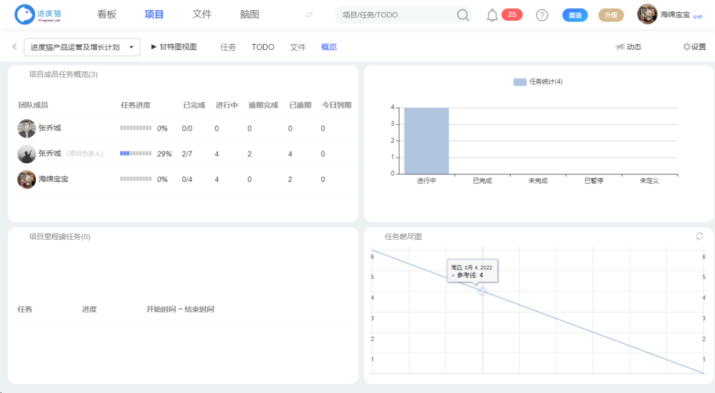Click the 未定义 label on chart axis
The height and width of the screenshot is (393, 715).
(x=650, y=181)
